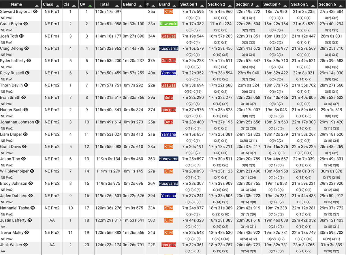Sort by the Section 4 column header
This screenshot has height=255, width=346.
tap(276, 4)
